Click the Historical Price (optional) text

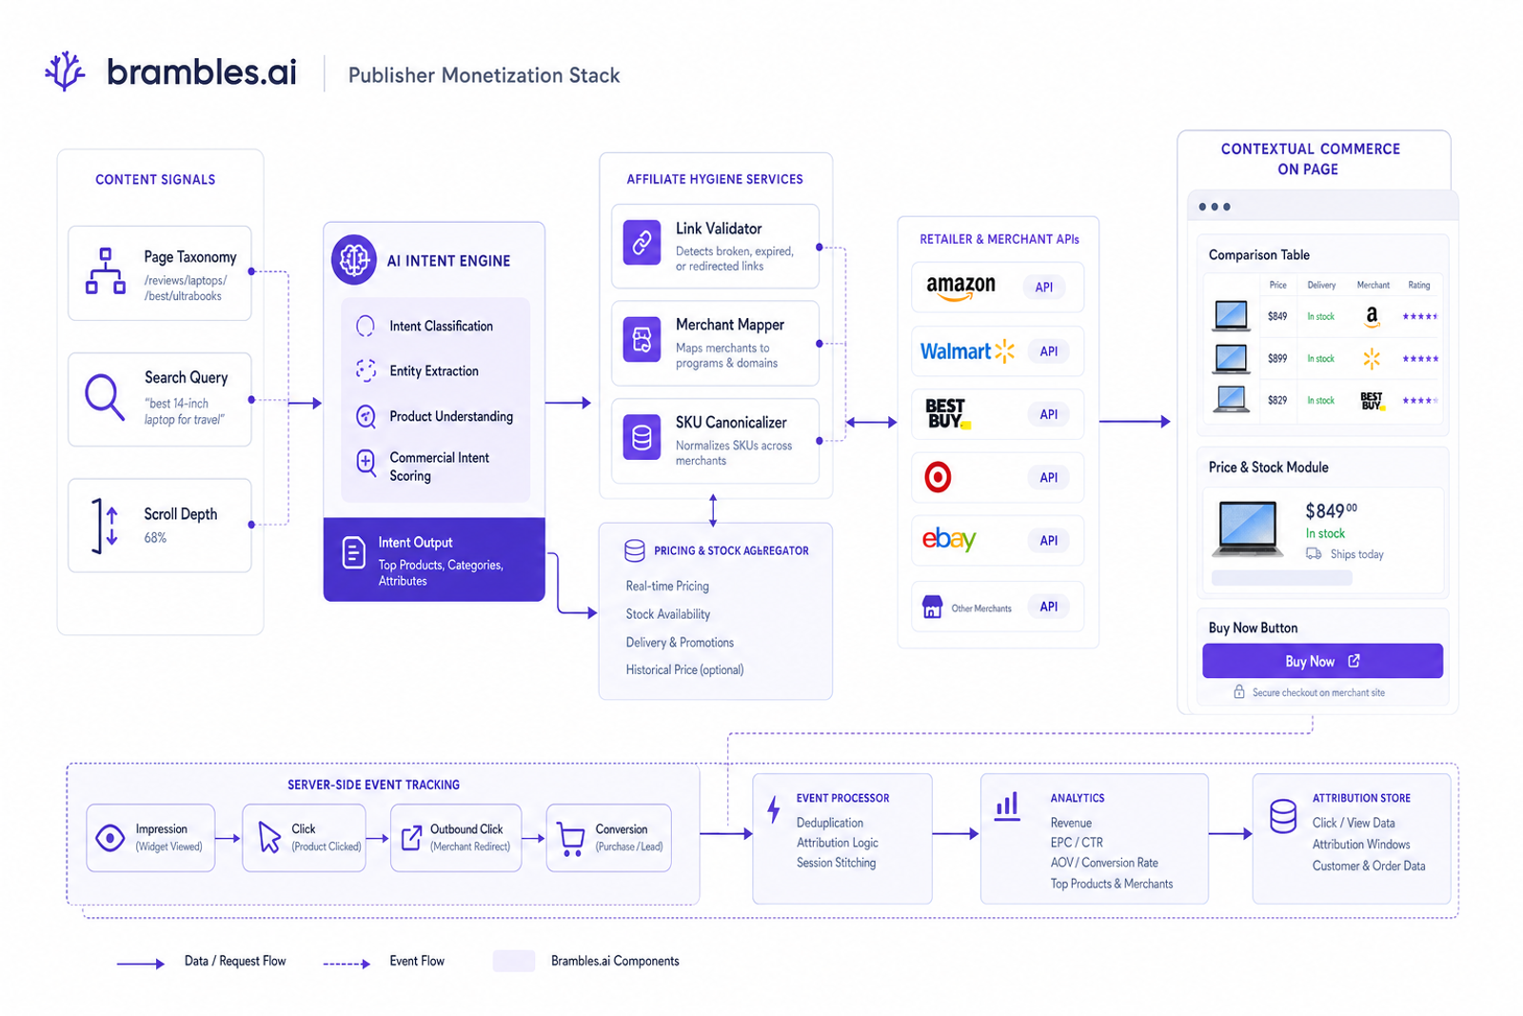(x=684, y=669)
